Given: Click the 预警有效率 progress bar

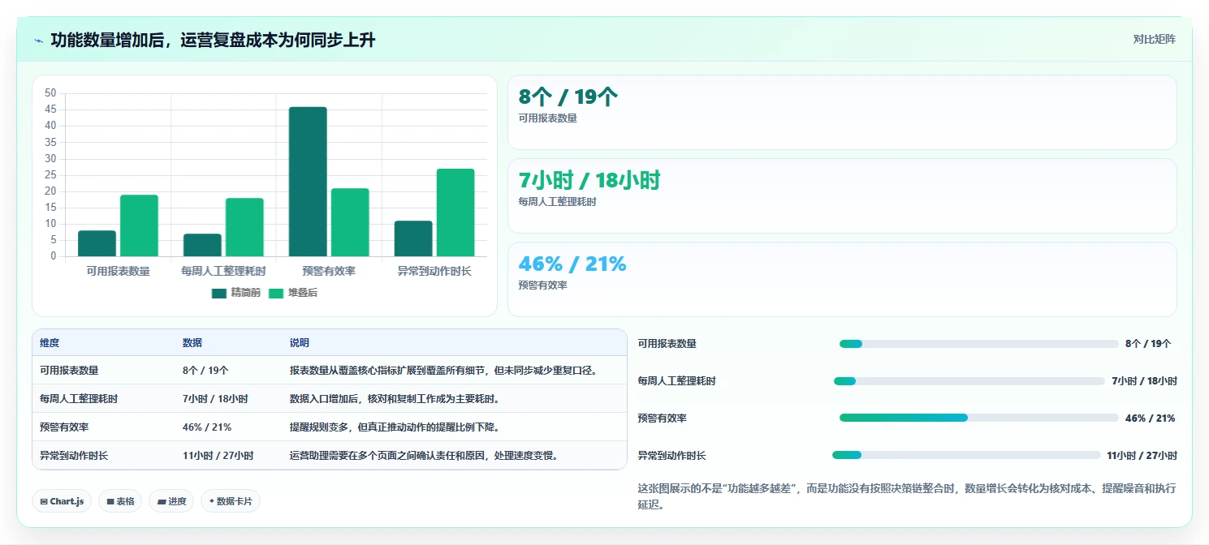Looking at the screenshot, I should pyautogui.click(x=979, y=418).
